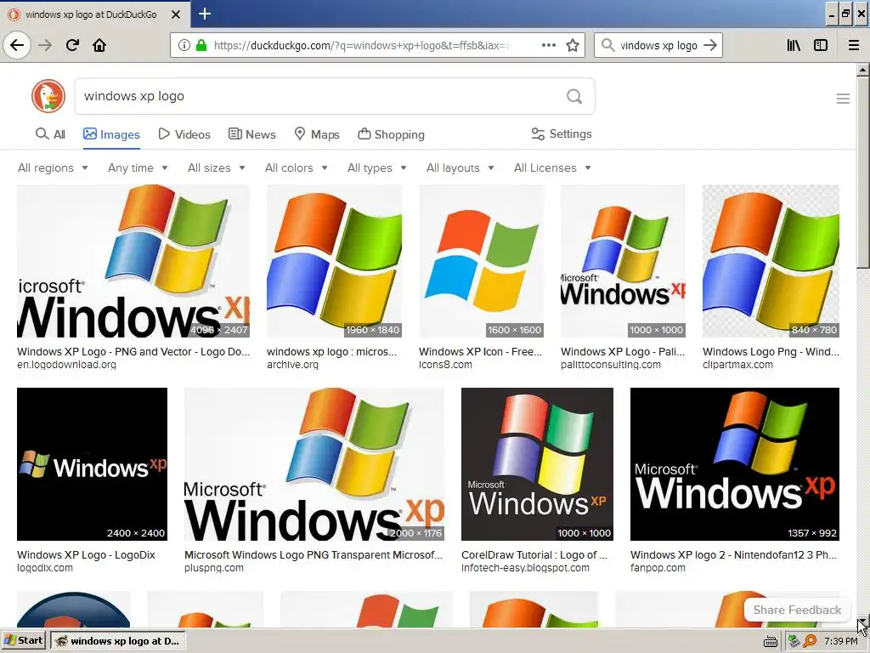Go back to the previous page
Viewport: 870px width, 653px height.
(17, 45)
